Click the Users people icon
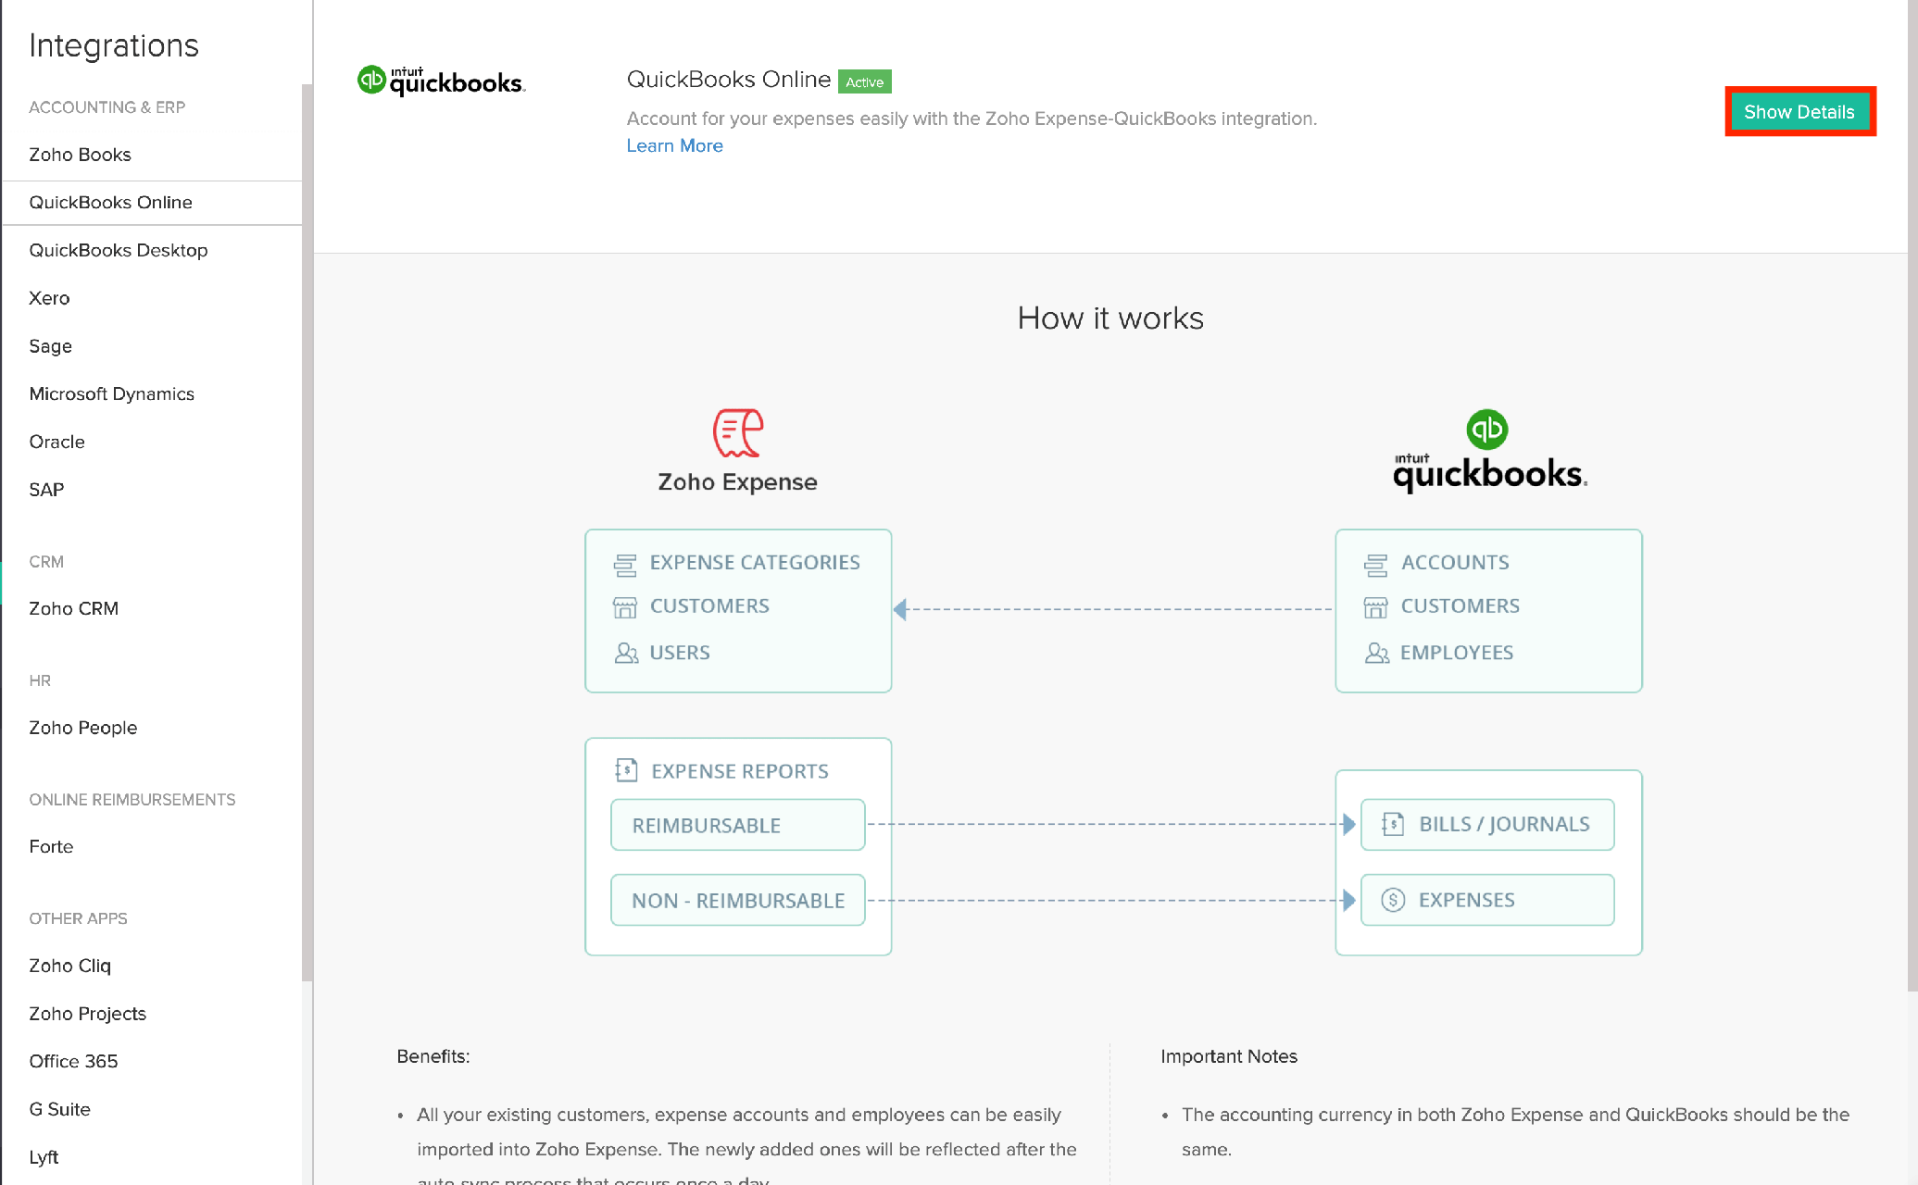The width and height of the screenshot is (1918, 1185). 626,653
